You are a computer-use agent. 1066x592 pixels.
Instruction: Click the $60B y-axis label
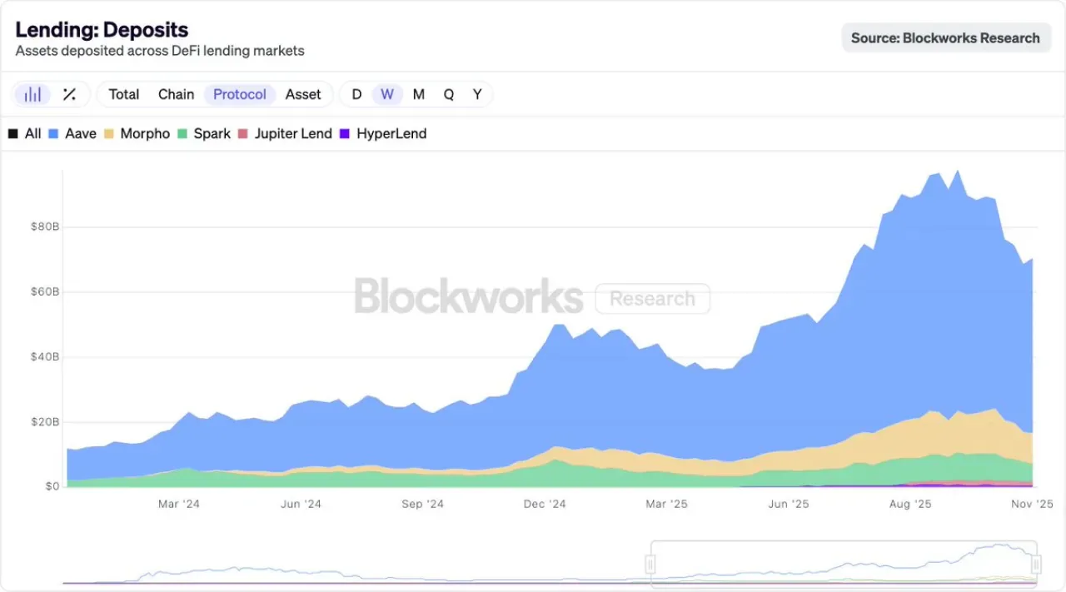pos(43,291)
